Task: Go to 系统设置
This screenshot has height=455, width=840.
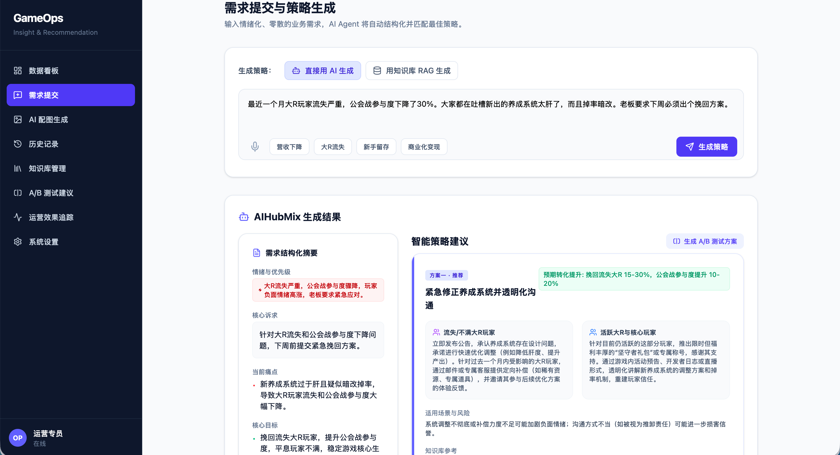Action: [x=71, y=242]
